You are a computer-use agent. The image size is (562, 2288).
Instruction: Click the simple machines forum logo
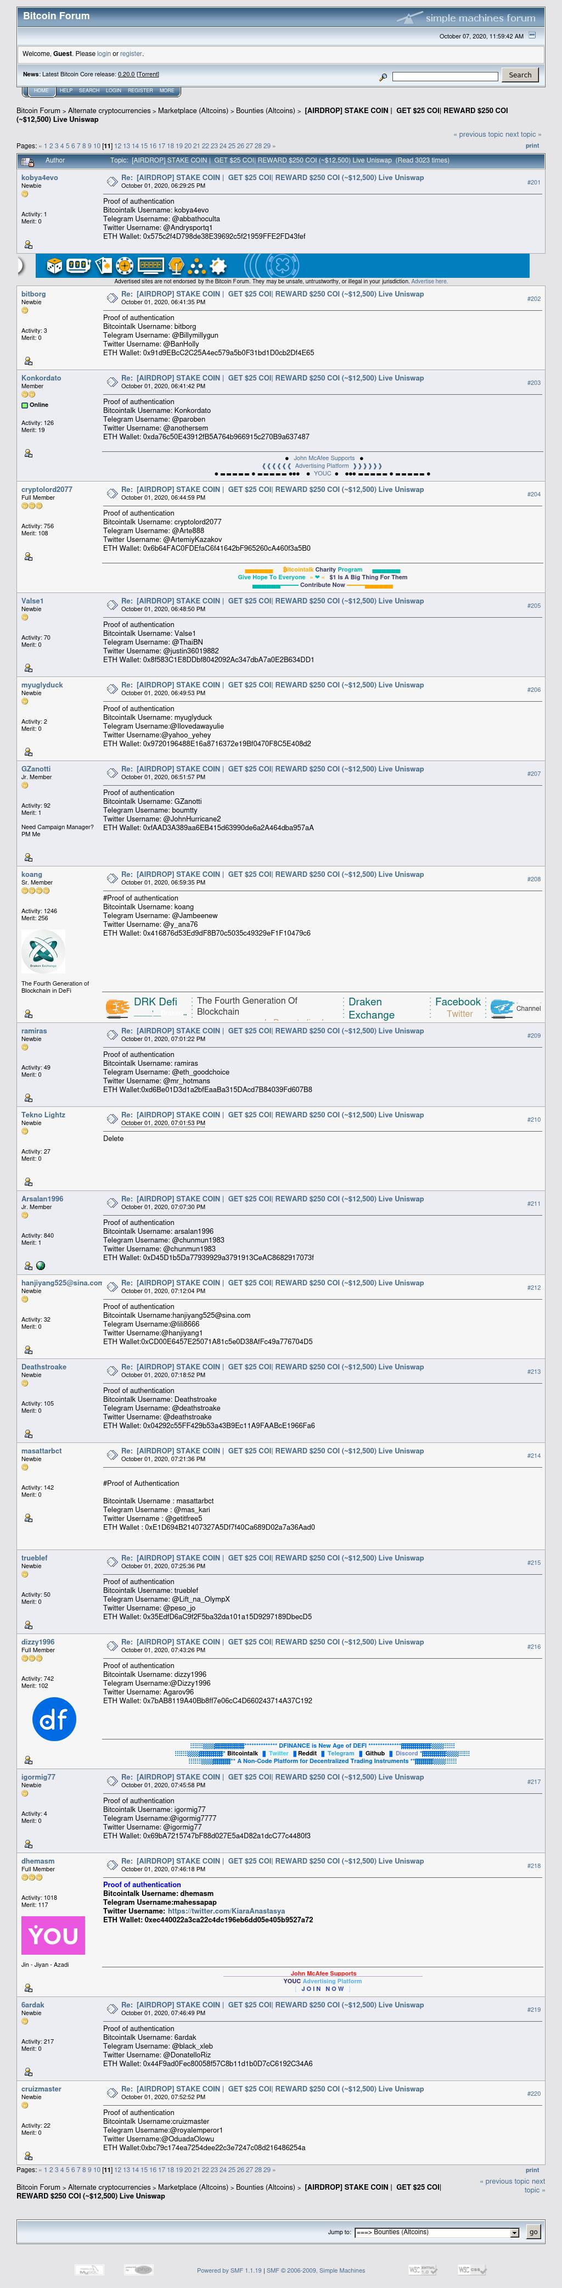(x=466, y=17)
